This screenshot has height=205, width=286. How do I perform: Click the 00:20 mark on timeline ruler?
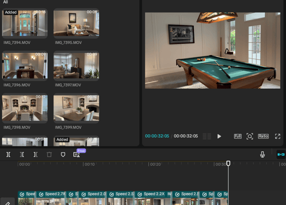click(x=155, y=165)
